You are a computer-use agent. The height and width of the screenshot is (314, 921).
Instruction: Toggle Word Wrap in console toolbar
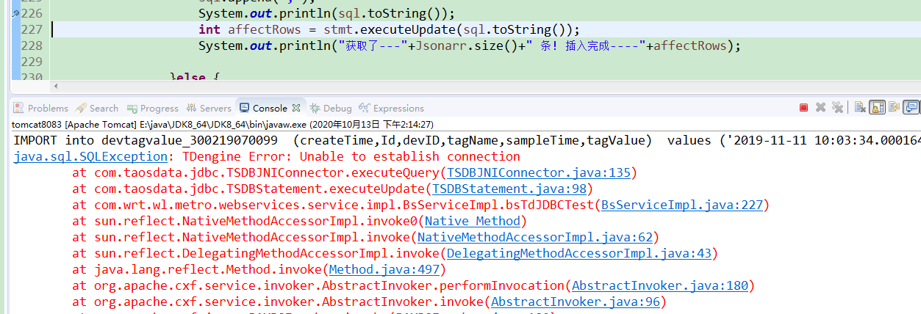894,108
